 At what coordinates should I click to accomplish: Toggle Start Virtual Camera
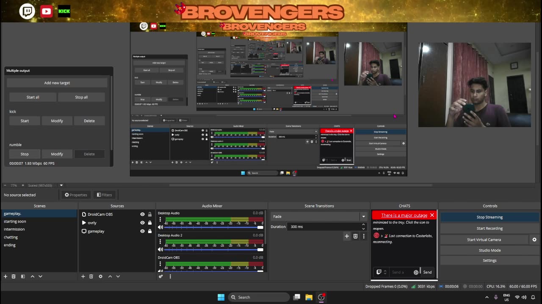pyautogui.click(x=484, y=239)
